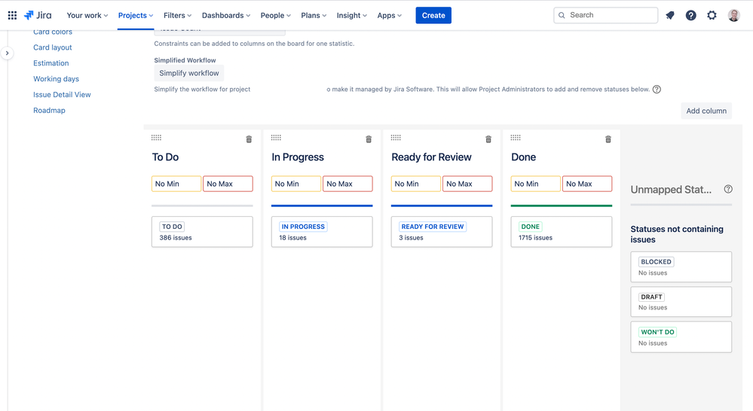753x411 pixels.
Task: Open Working days settings
Action: click(x=57, y=79)
